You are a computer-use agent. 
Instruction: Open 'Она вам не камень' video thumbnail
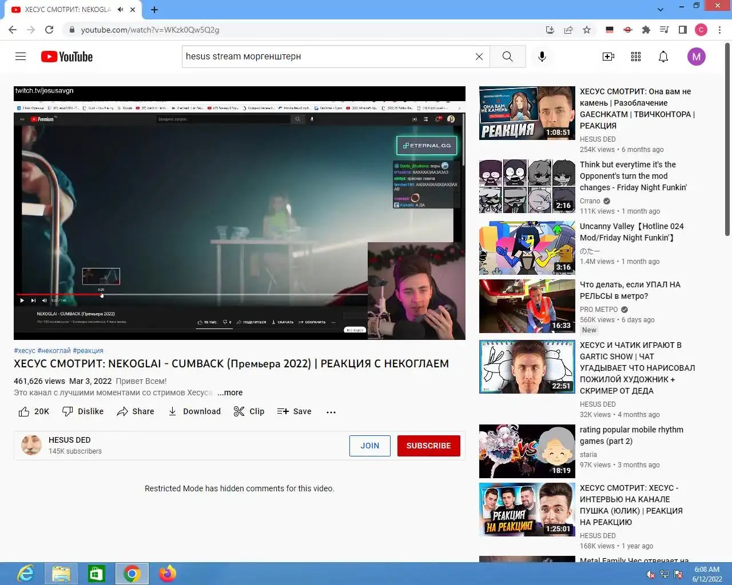click(x=527, y=113)
